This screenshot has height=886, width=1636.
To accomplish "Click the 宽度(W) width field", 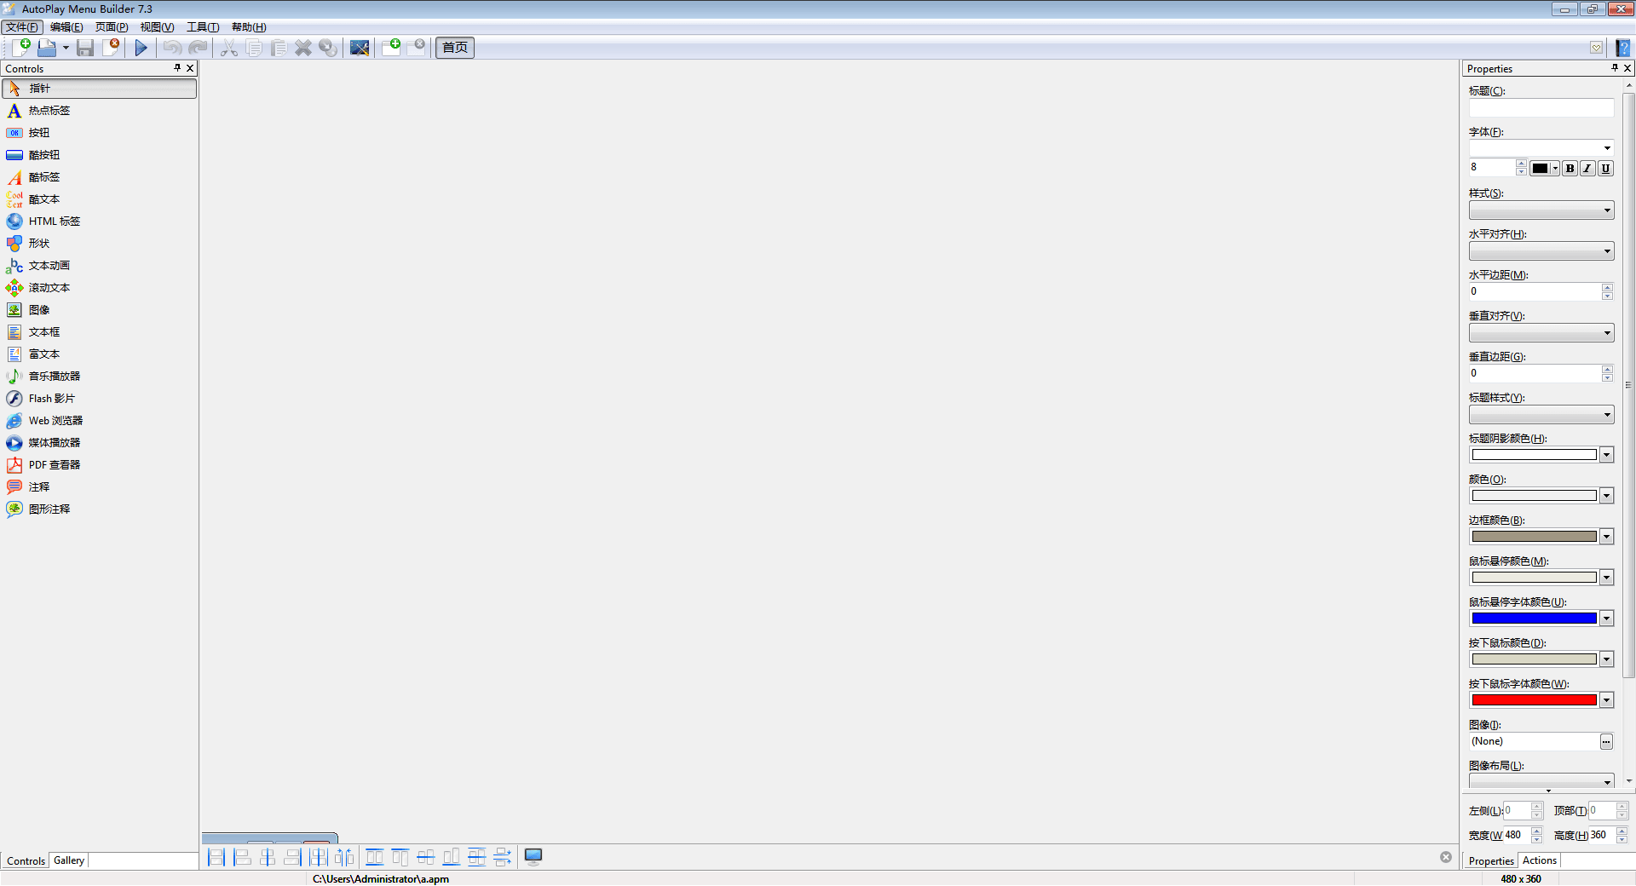I will (x=1516, y=835).
